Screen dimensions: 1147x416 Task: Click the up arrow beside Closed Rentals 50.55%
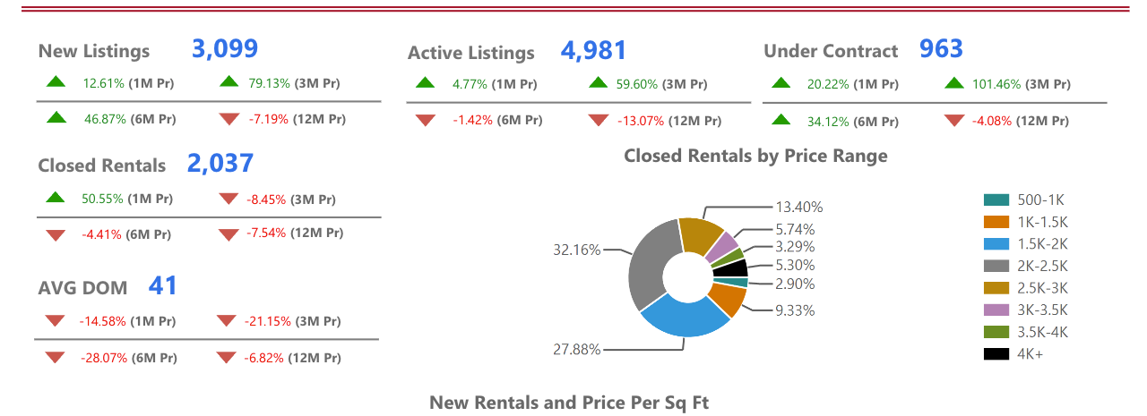coord(56,197)
